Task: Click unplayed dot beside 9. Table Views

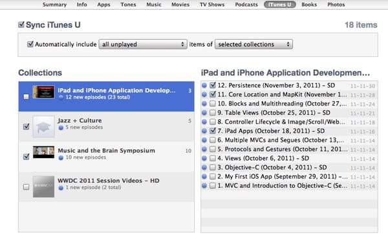Action: (204, 113)
